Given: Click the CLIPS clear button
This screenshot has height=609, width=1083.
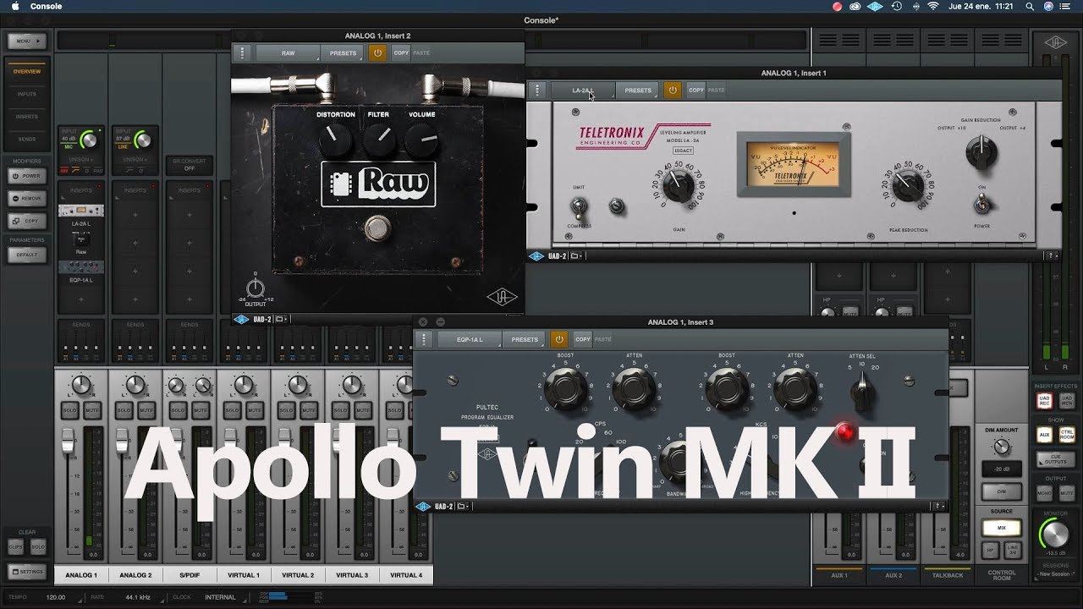Looking at the screenshot, I should (16, 548).
